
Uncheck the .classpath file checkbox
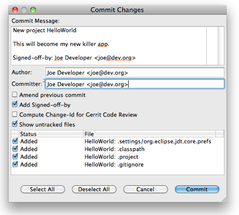[x=15, y=149]
